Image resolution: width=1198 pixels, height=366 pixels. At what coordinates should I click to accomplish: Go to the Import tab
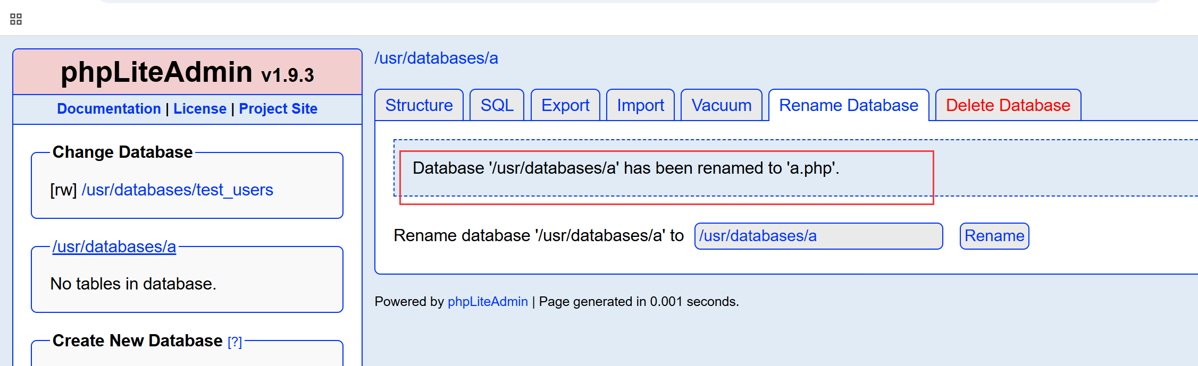click(x=640, y=105)
